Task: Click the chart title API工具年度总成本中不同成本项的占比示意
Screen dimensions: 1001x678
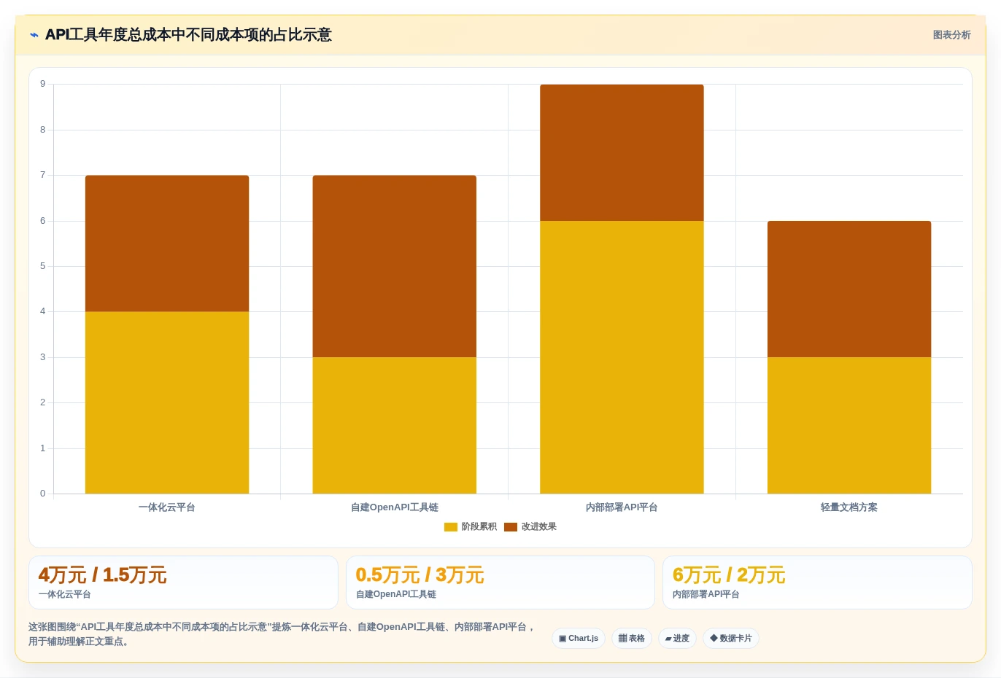Action: 188,35
